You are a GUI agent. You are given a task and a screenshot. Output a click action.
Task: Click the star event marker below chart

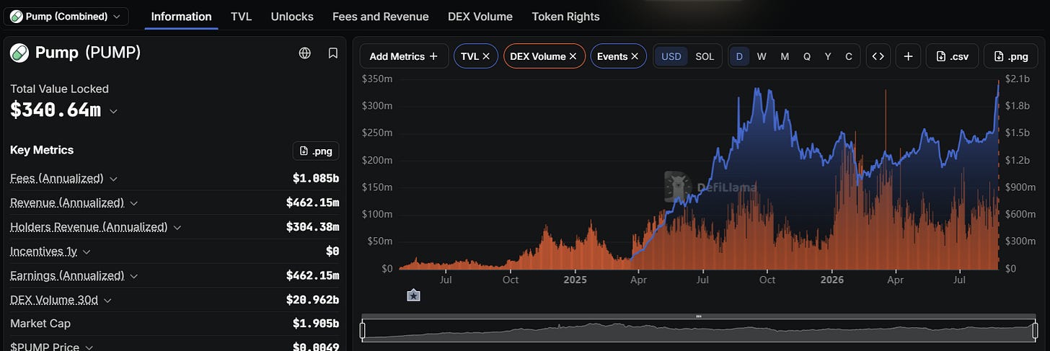413,295
